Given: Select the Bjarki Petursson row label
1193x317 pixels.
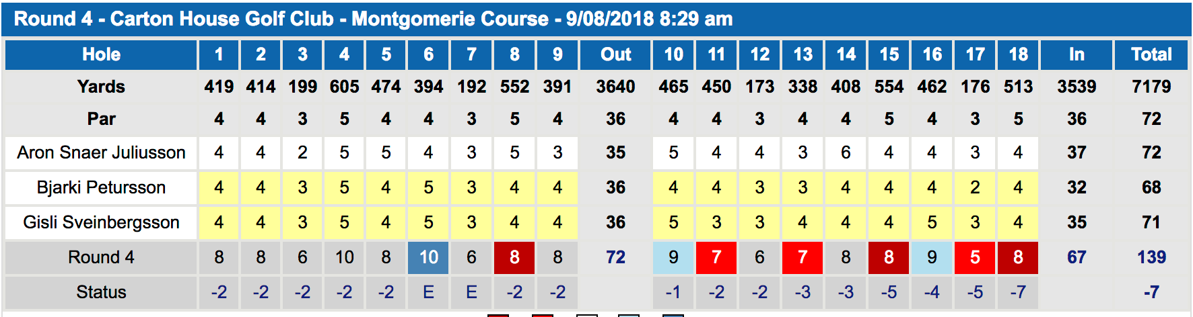Looking at the screenshot, I should pos(101,188).
